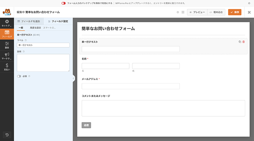Open the セットアップ gear in the sidebar

pos(7,23)
